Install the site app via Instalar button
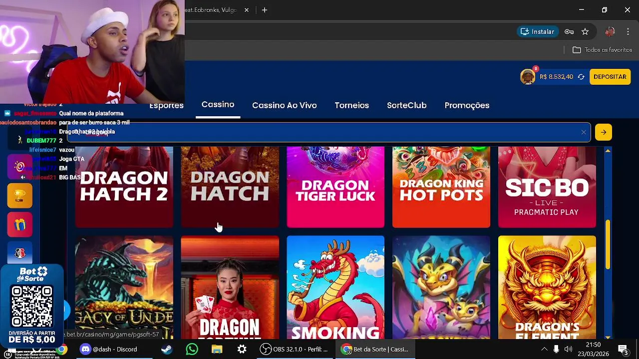 (x=537, y=31)
